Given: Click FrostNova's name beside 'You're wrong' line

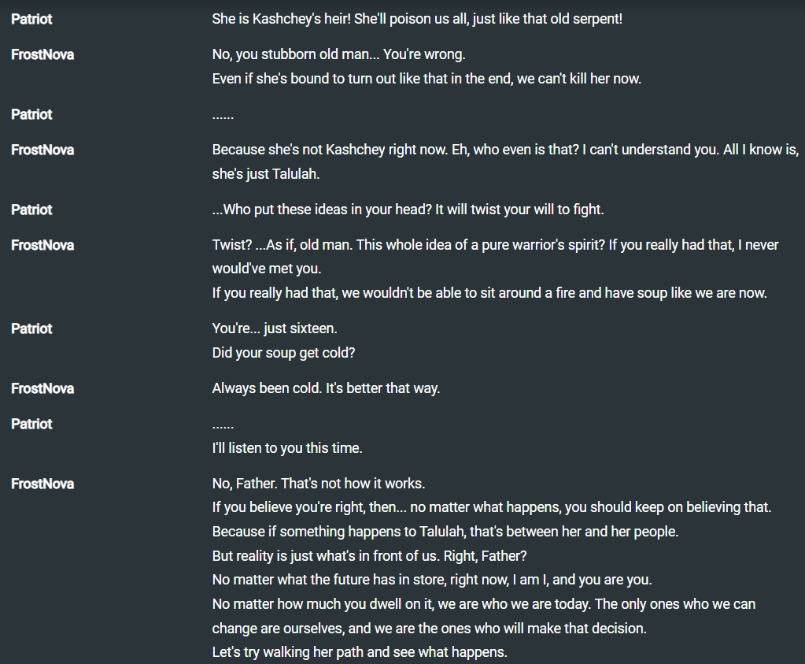Looking at the screenshot, I should [42, 54].
